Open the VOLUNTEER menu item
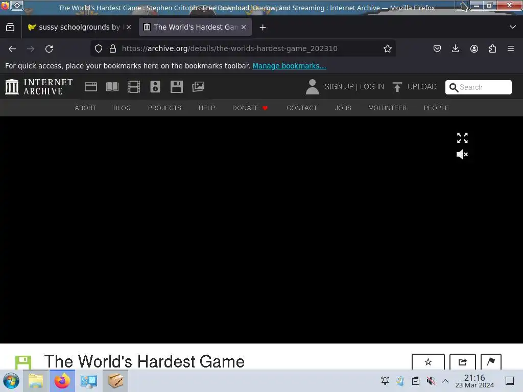This screenshot has height=392, width=523. pos(388,108)
